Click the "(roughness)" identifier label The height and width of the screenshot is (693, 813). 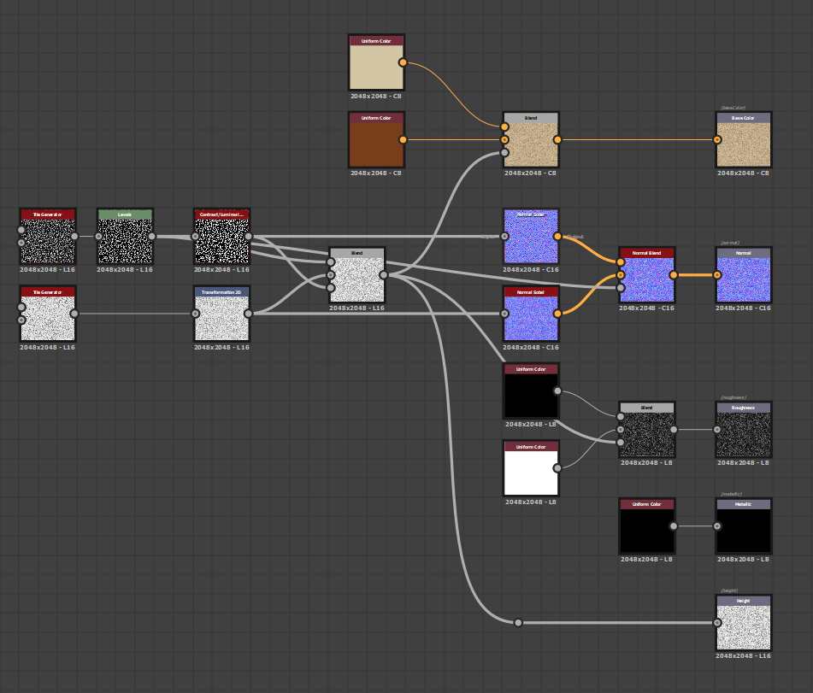(733, 397)
